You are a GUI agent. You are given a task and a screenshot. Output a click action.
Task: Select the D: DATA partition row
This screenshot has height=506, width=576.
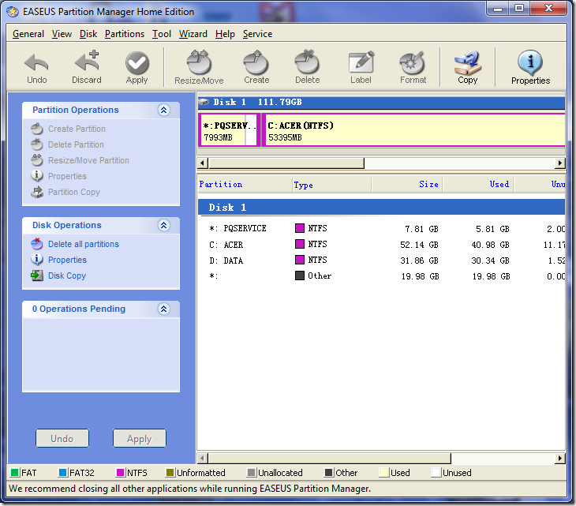[382, 260]
